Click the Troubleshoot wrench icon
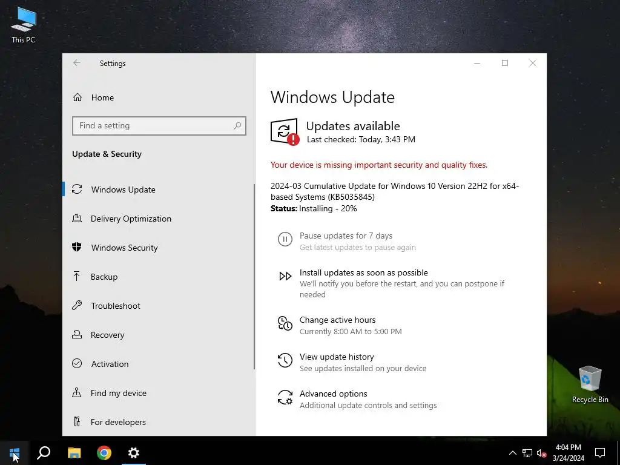 [77, 305]
